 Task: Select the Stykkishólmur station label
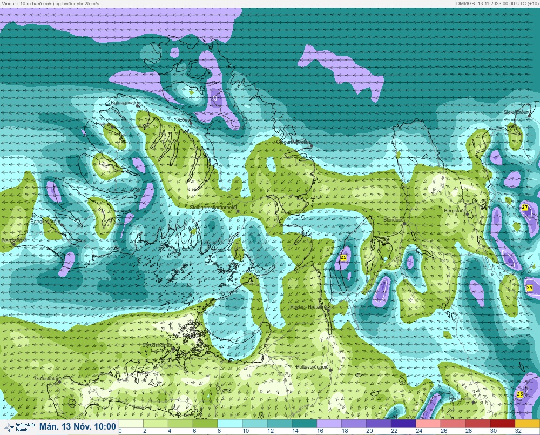coord(157,345)
